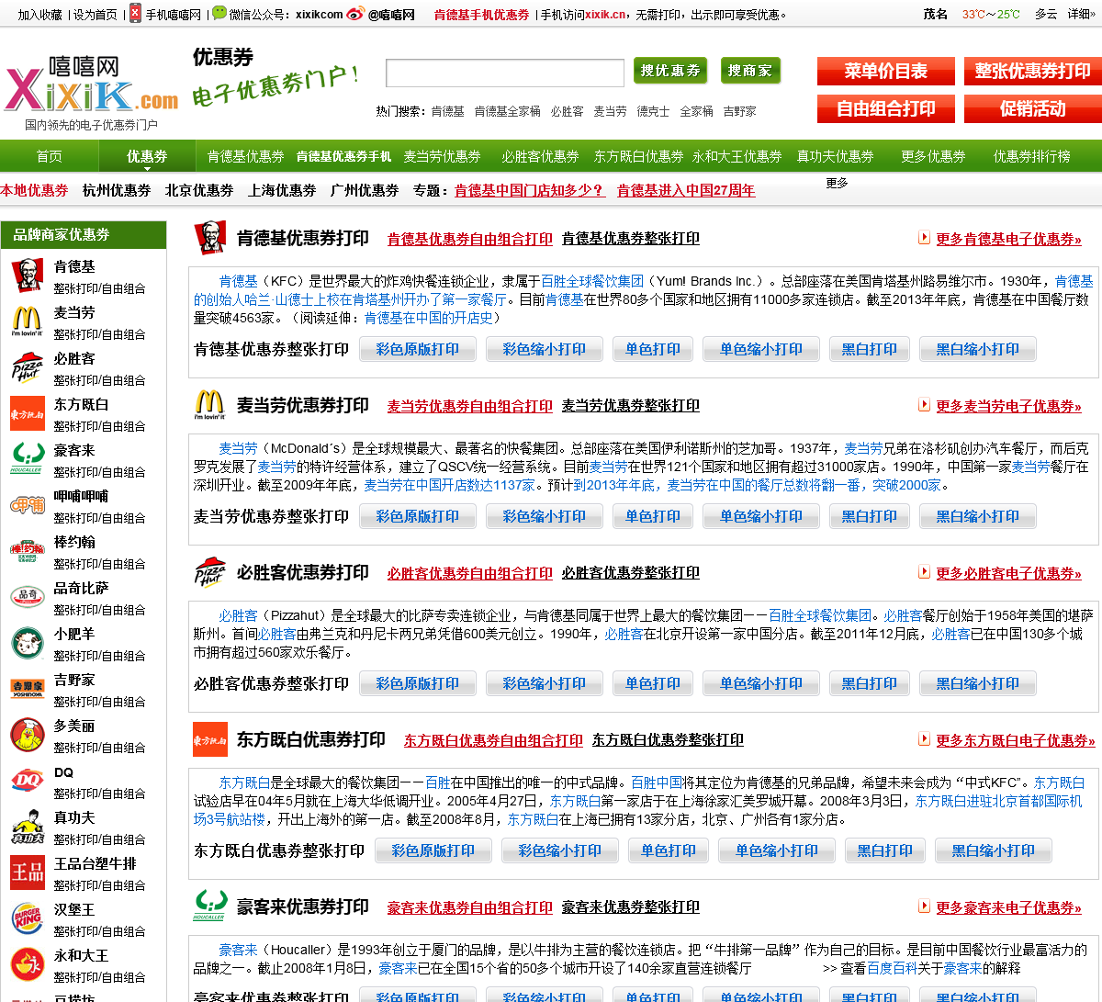Screen dimensions: 1102x1002
Task: Open 更多必胜客电子优惠券 link
Action: (x=1008, y=573)
